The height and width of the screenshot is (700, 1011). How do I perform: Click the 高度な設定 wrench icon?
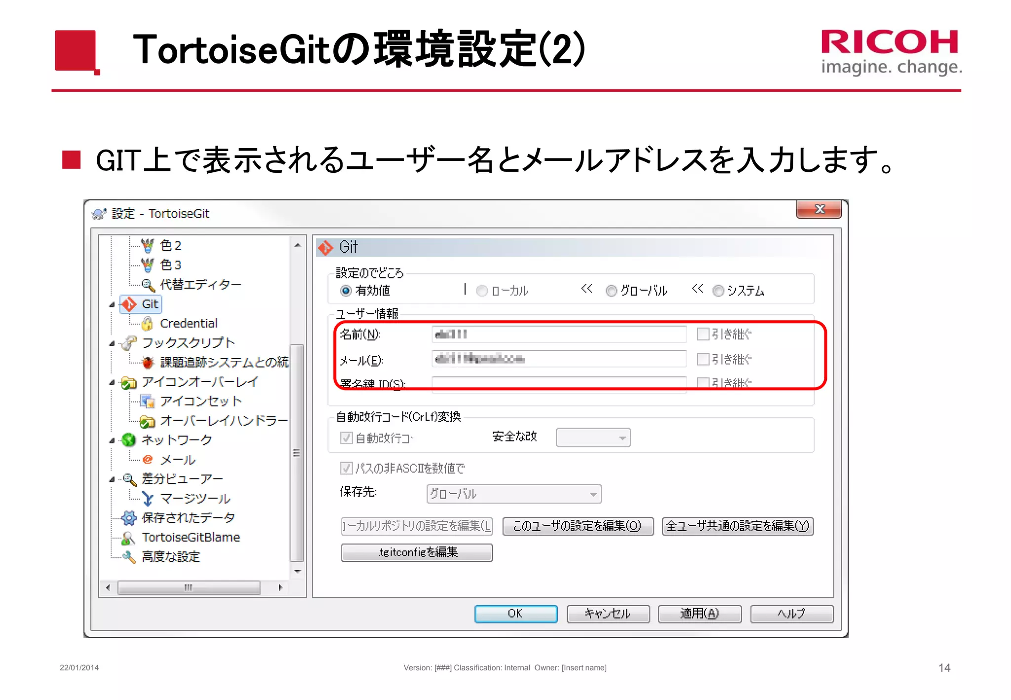[x=129, y=557]
